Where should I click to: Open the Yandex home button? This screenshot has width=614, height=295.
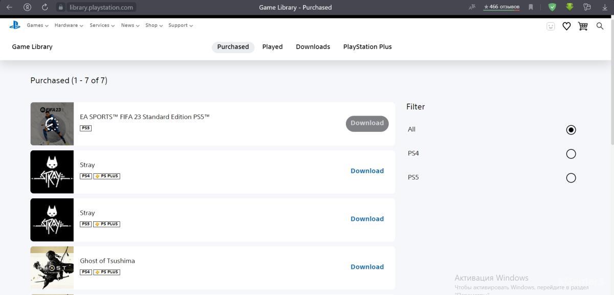pos(28,7)
